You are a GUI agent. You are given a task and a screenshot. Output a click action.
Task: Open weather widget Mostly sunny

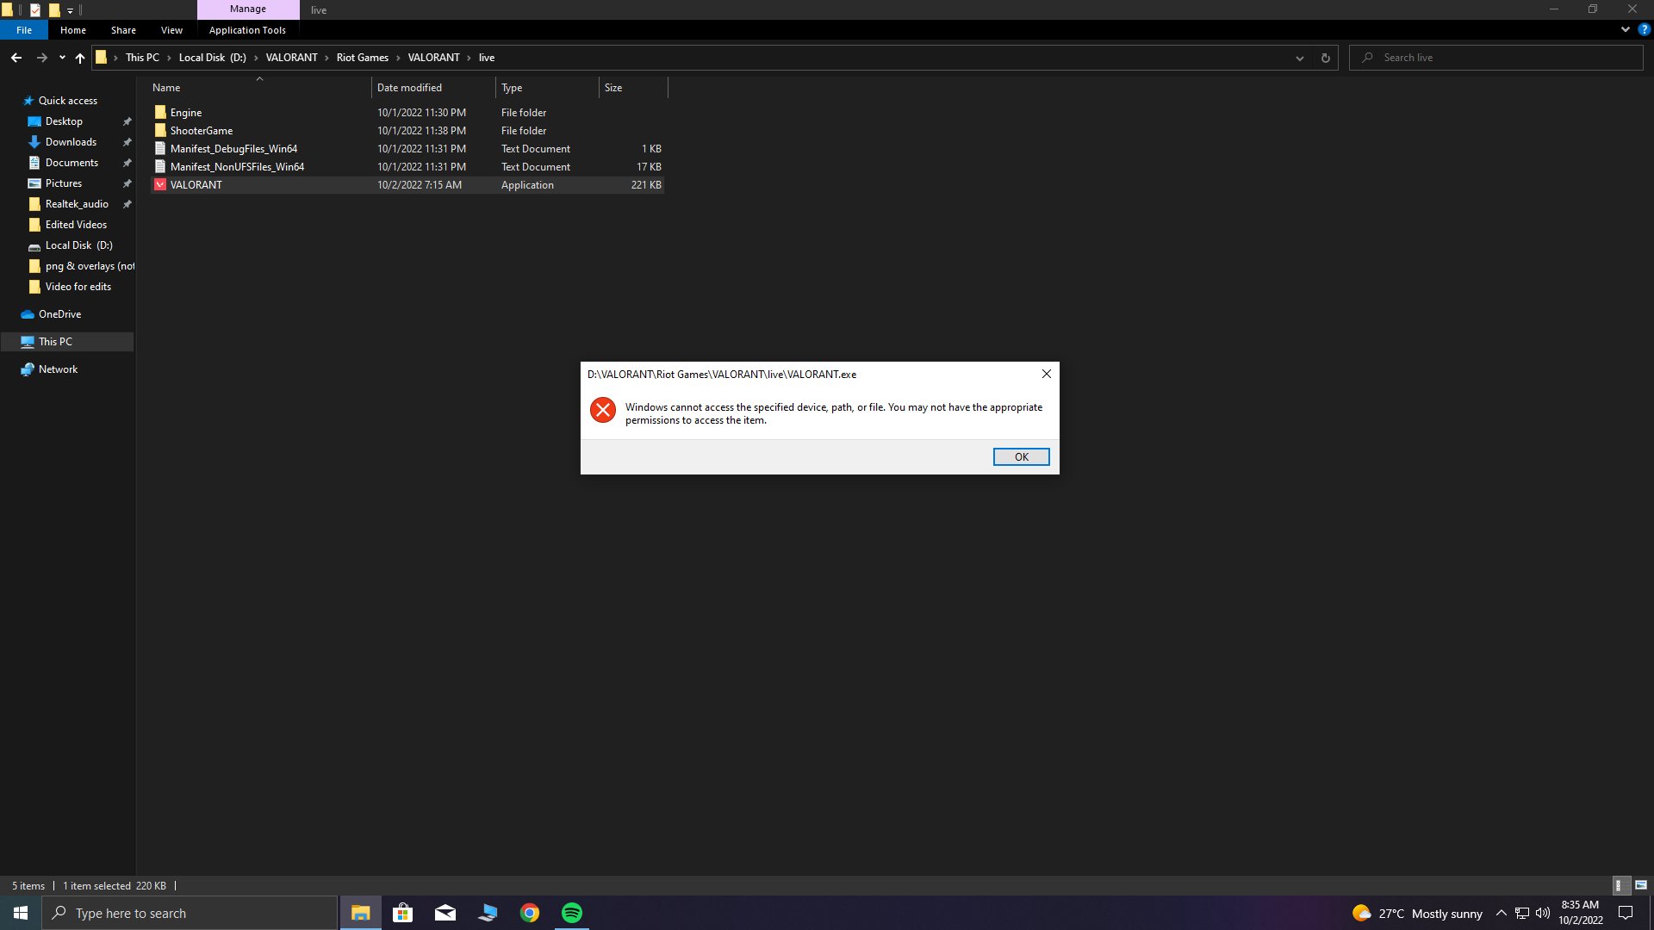point(1417,913)
